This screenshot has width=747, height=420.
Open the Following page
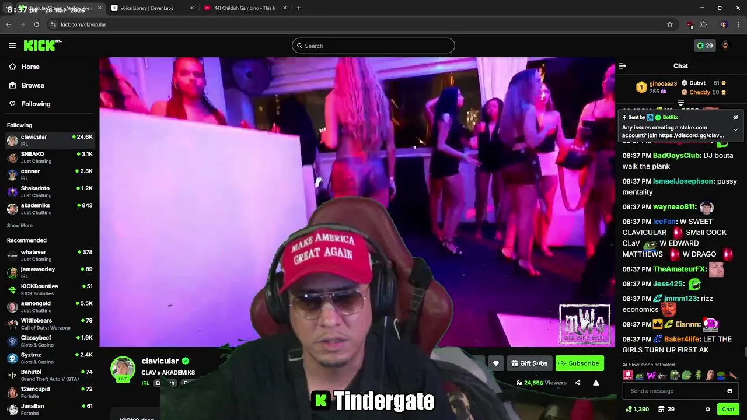(30, 104)
